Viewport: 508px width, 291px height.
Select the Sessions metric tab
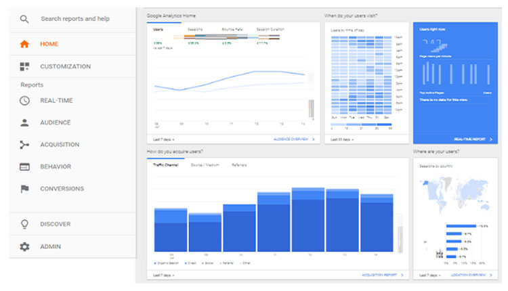[195, 30]
